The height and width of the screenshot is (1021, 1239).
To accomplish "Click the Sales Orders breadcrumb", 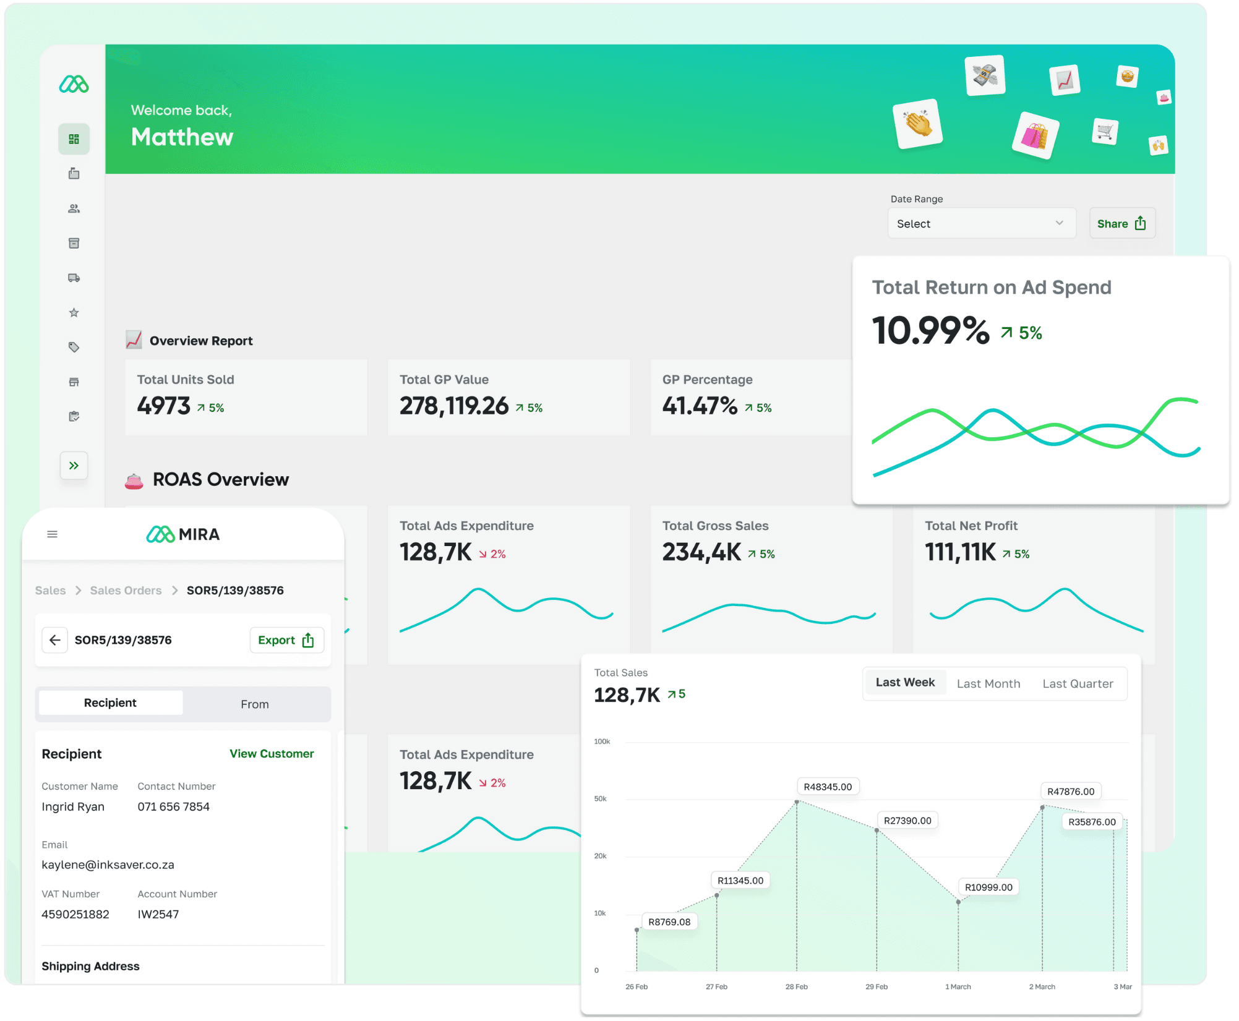I will 126,591.
